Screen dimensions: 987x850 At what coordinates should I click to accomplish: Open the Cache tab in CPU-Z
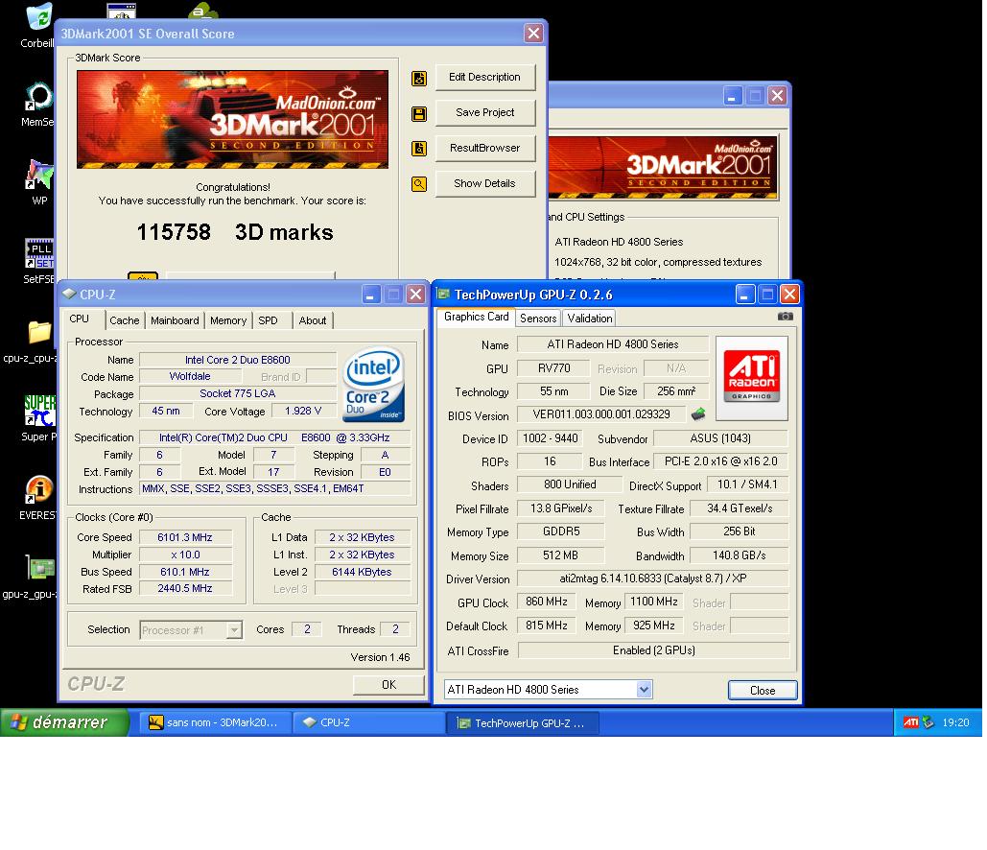point(124,320)
